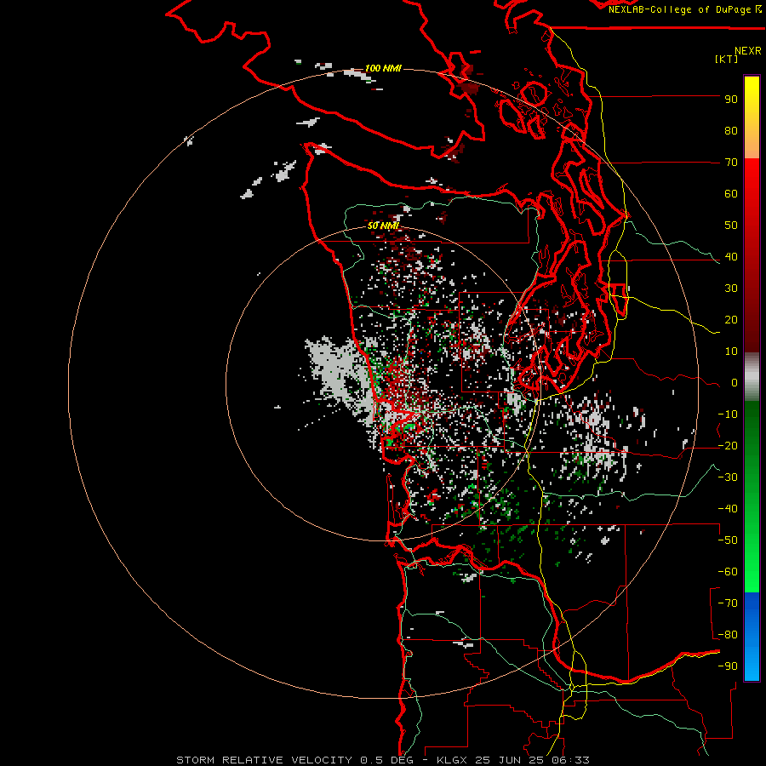Click the 0.5 DEG elevation text
The width and height of the screenshot is (766, 766).
386,760
